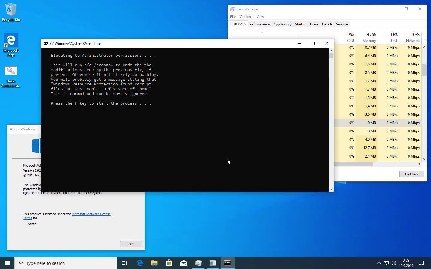Select the cmd.exe taskbar icon
This screenshot has width=431, height=269.
coord(227,263)
